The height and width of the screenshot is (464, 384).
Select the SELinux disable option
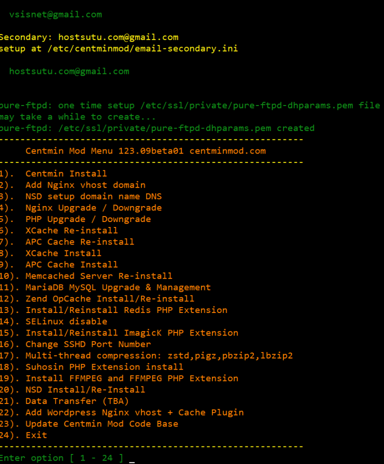(x=66, y=321)
